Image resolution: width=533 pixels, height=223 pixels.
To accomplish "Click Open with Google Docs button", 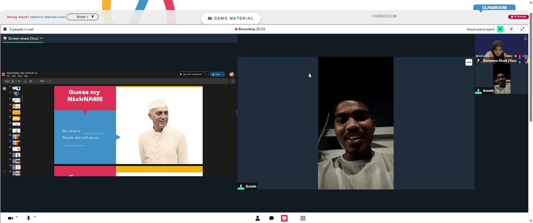I will [191, 74].
